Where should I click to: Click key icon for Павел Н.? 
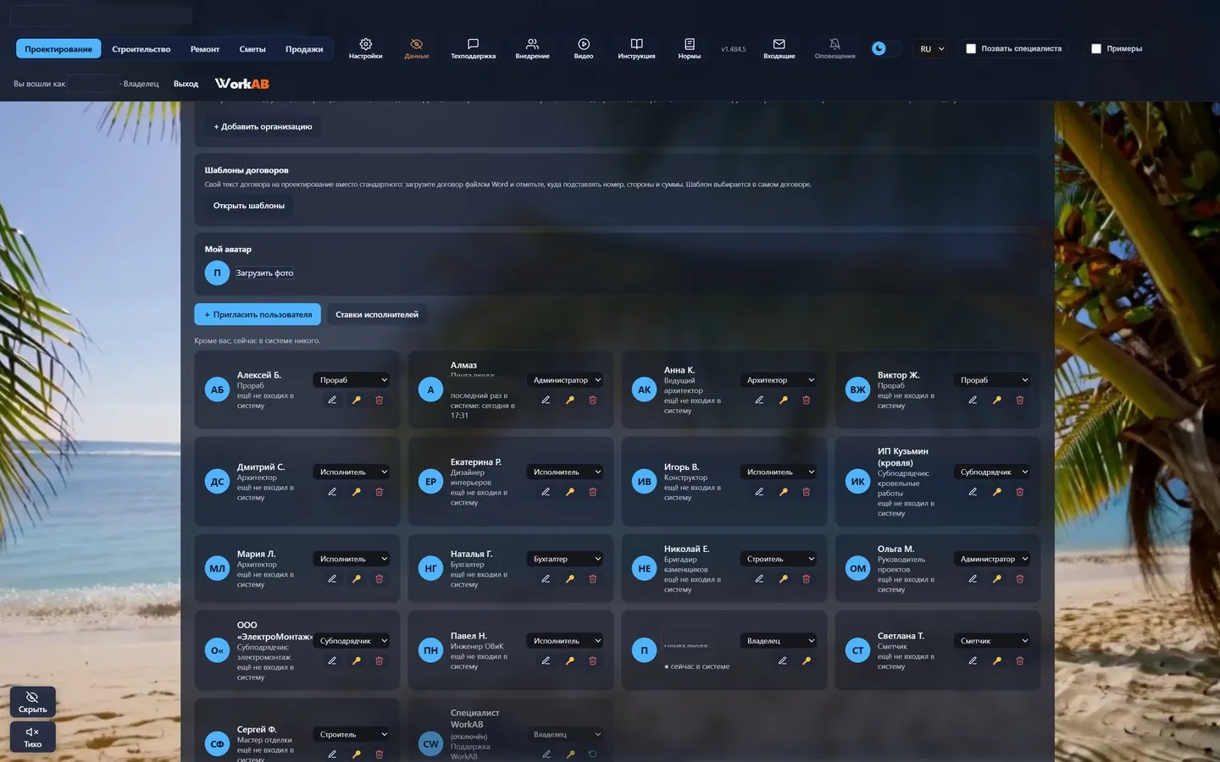pos(569,660)
